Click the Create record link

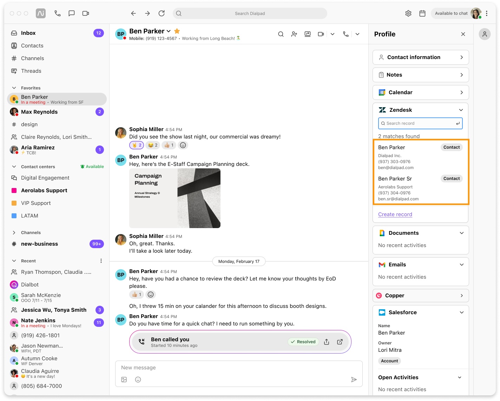pos(395,214)
